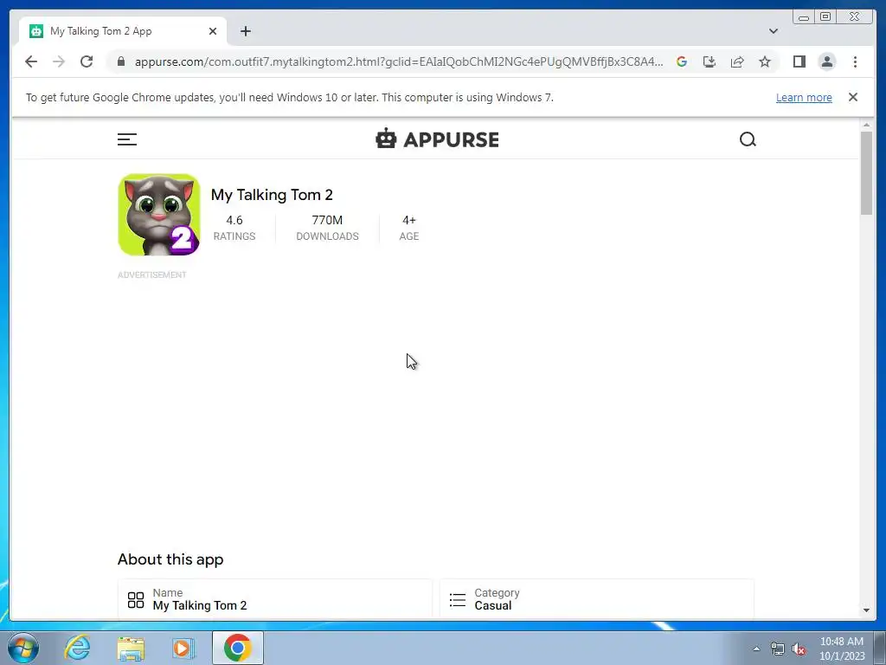
Task: Open Windows Media Player from taskbar
Action: pos(183,649)
